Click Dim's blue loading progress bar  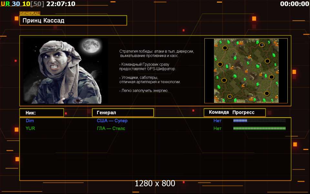tap(259, 121)
